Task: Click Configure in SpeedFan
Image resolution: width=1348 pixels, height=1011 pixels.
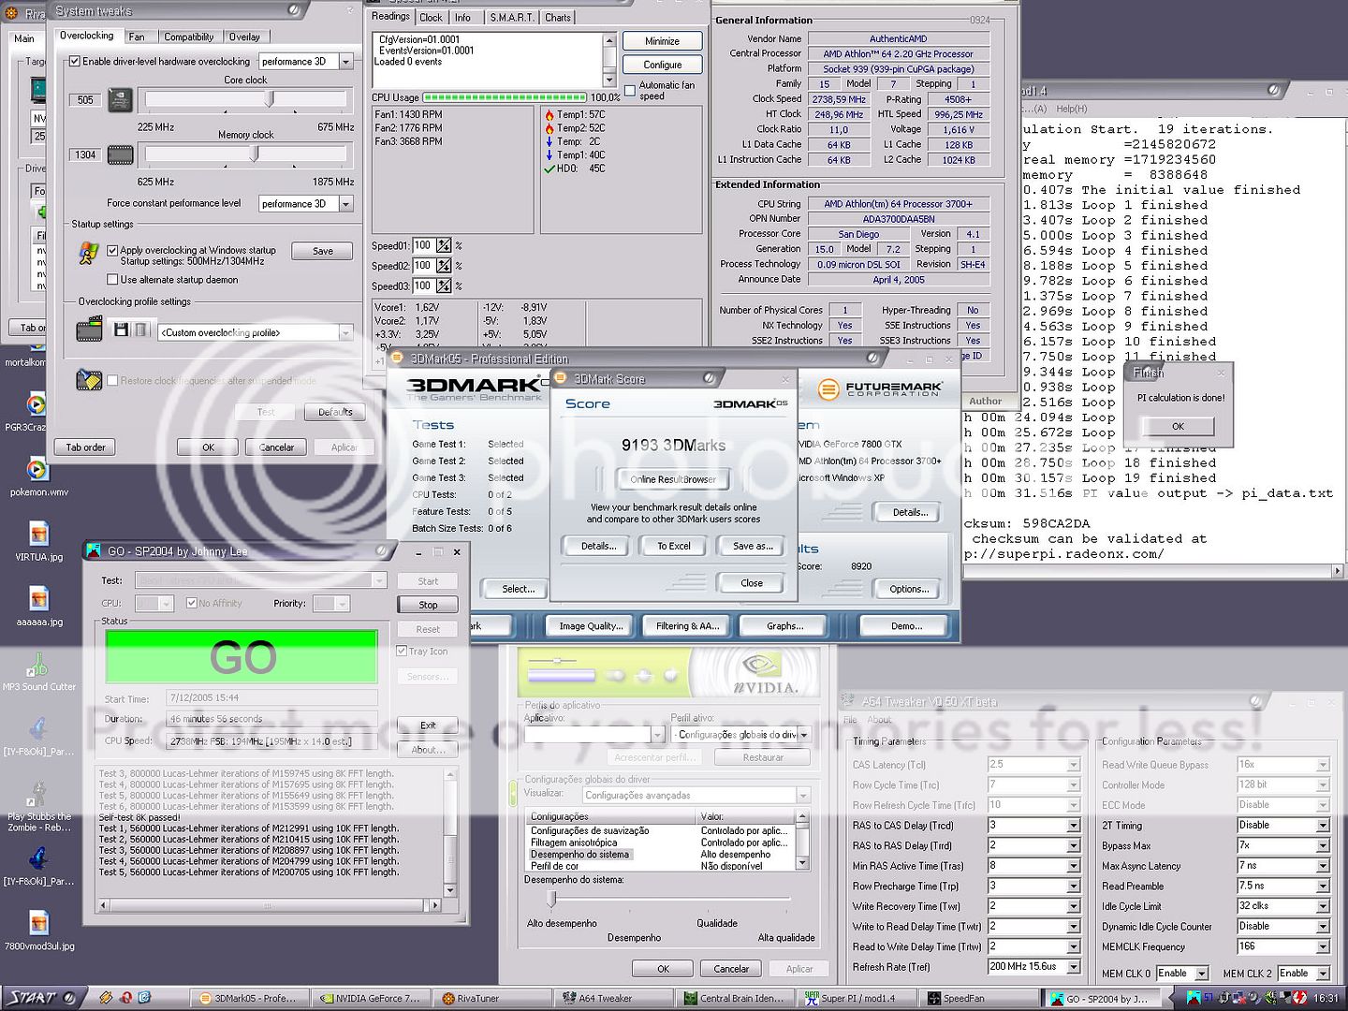Action: point(662,65)
